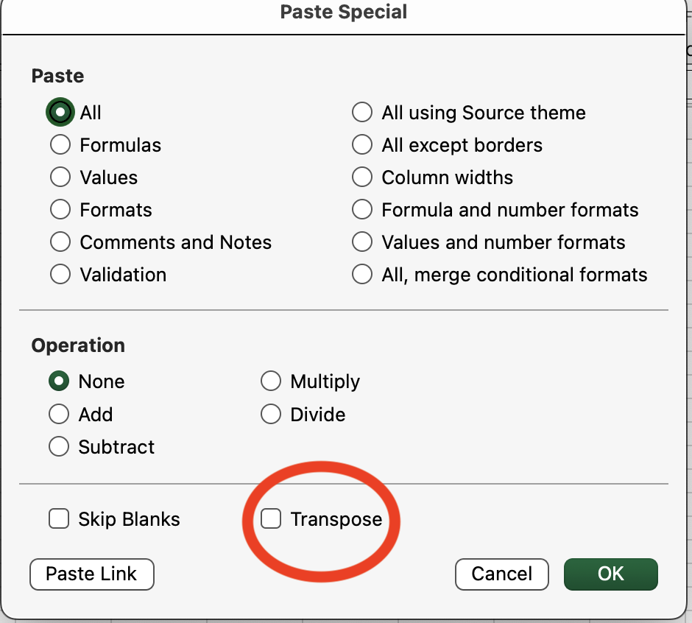Choose the Multiply operation
Viewport: 692px width, 623px height.
271,381
